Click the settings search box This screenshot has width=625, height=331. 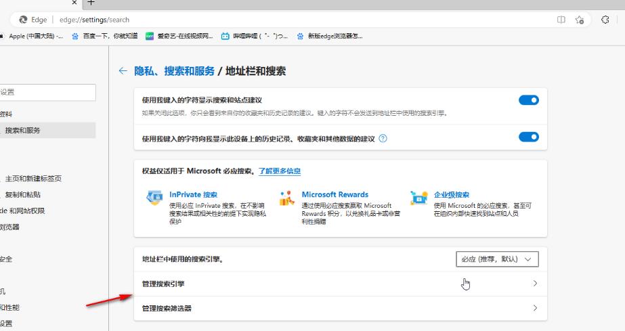click(x=47, y=92)
